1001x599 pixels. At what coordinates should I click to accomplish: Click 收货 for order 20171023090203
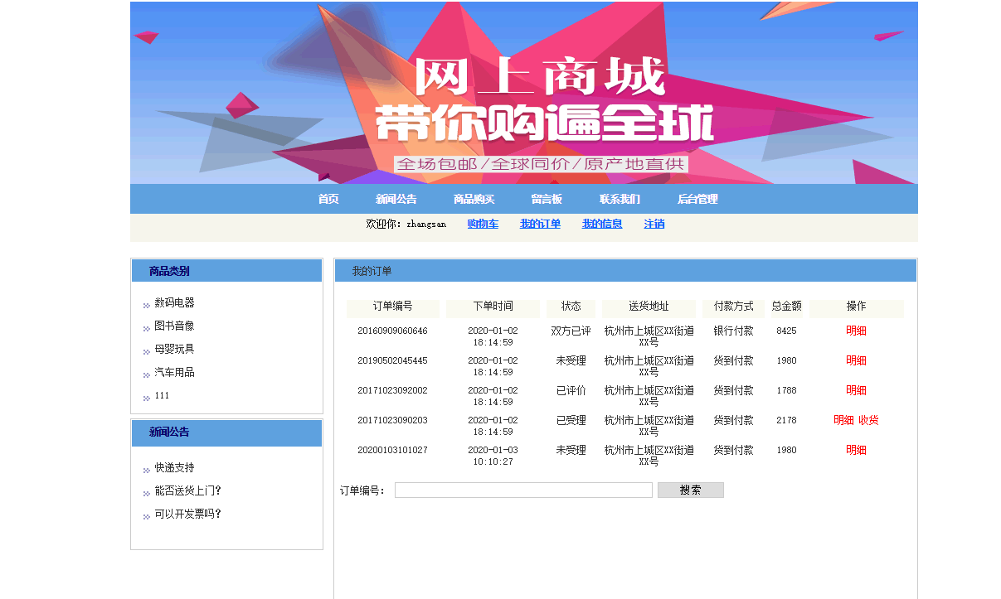coord(868,420)
